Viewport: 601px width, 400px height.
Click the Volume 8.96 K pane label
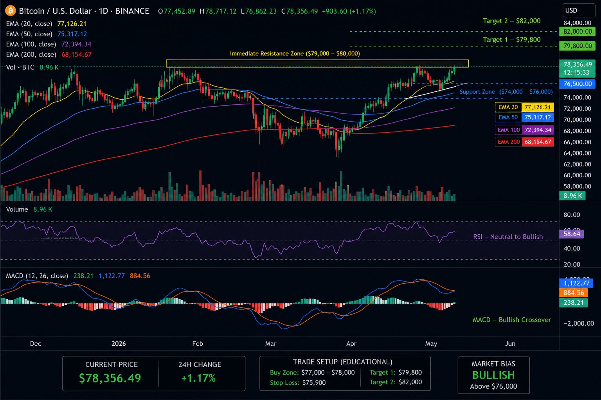tap(29, 209)
